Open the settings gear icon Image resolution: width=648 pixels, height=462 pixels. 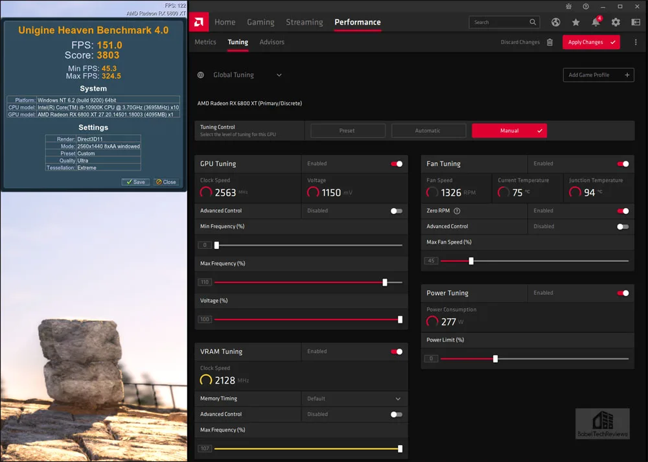(x=616, y=22)
